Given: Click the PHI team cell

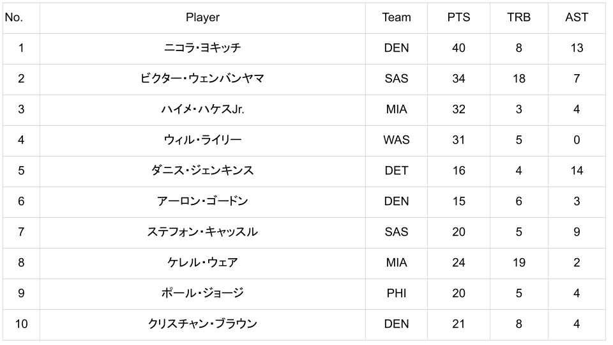Looking at the screenshot, I should [x=396, y=293].
